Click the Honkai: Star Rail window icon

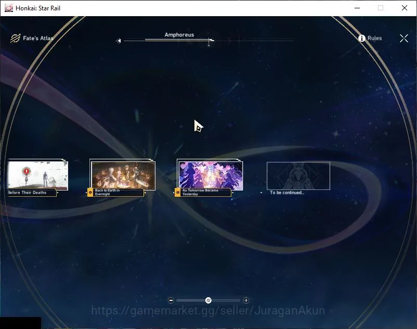pyautogui.click(x=8, y=8)
